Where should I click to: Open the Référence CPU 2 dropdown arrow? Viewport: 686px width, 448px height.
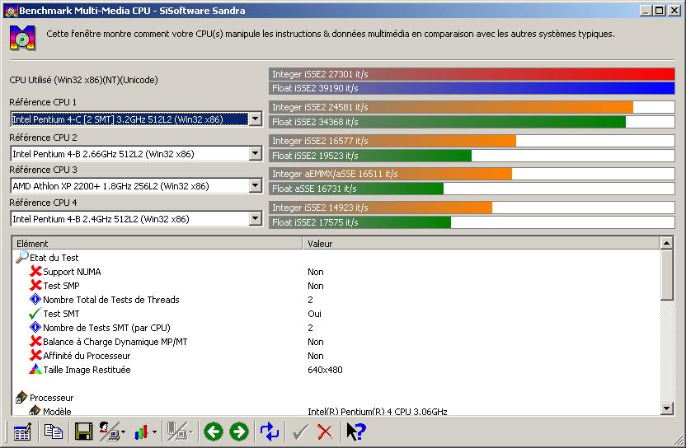click(255, 153)
